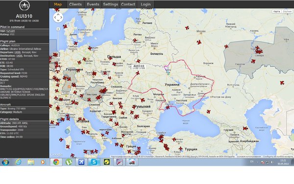Open the Events tab

point(93,4)
